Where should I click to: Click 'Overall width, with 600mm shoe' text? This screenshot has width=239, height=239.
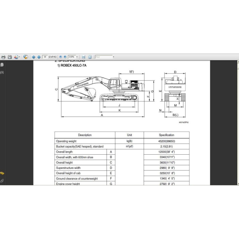74,157
